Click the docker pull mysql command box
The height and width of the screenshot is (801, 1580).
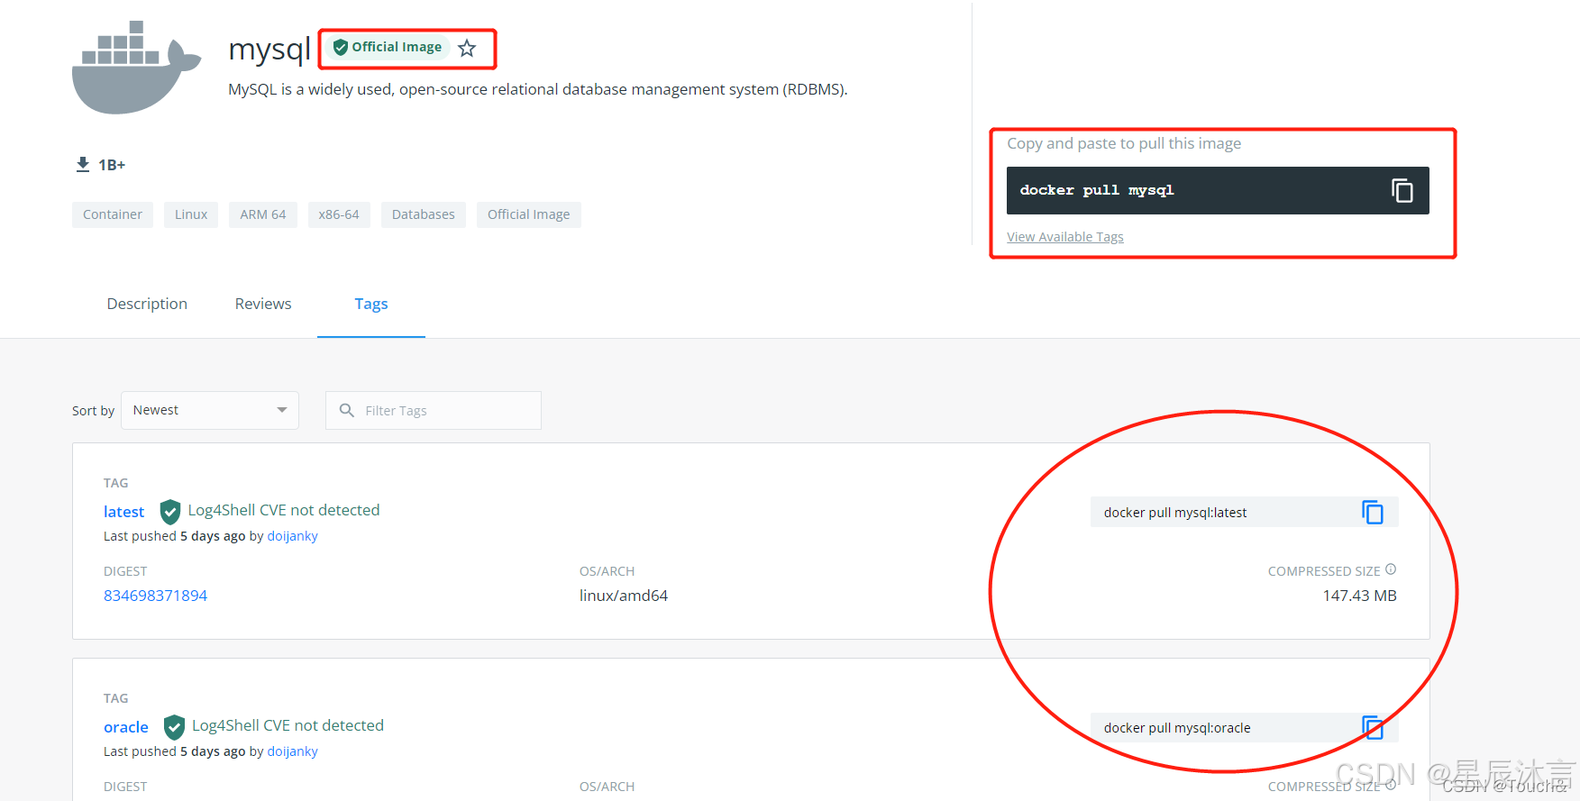pos(1218,190)
